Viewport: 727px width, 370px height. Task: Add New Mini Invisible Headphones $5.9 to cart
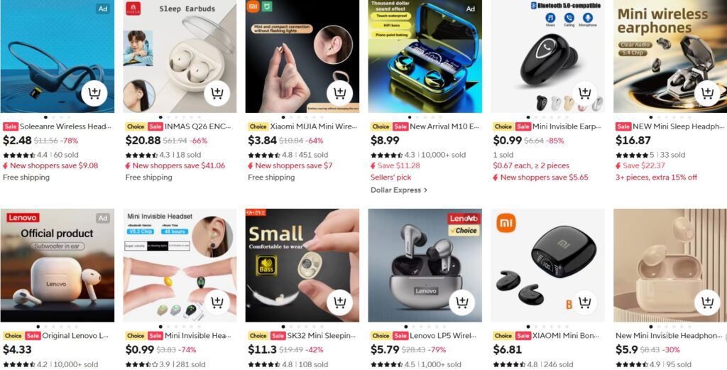(708, 303)
